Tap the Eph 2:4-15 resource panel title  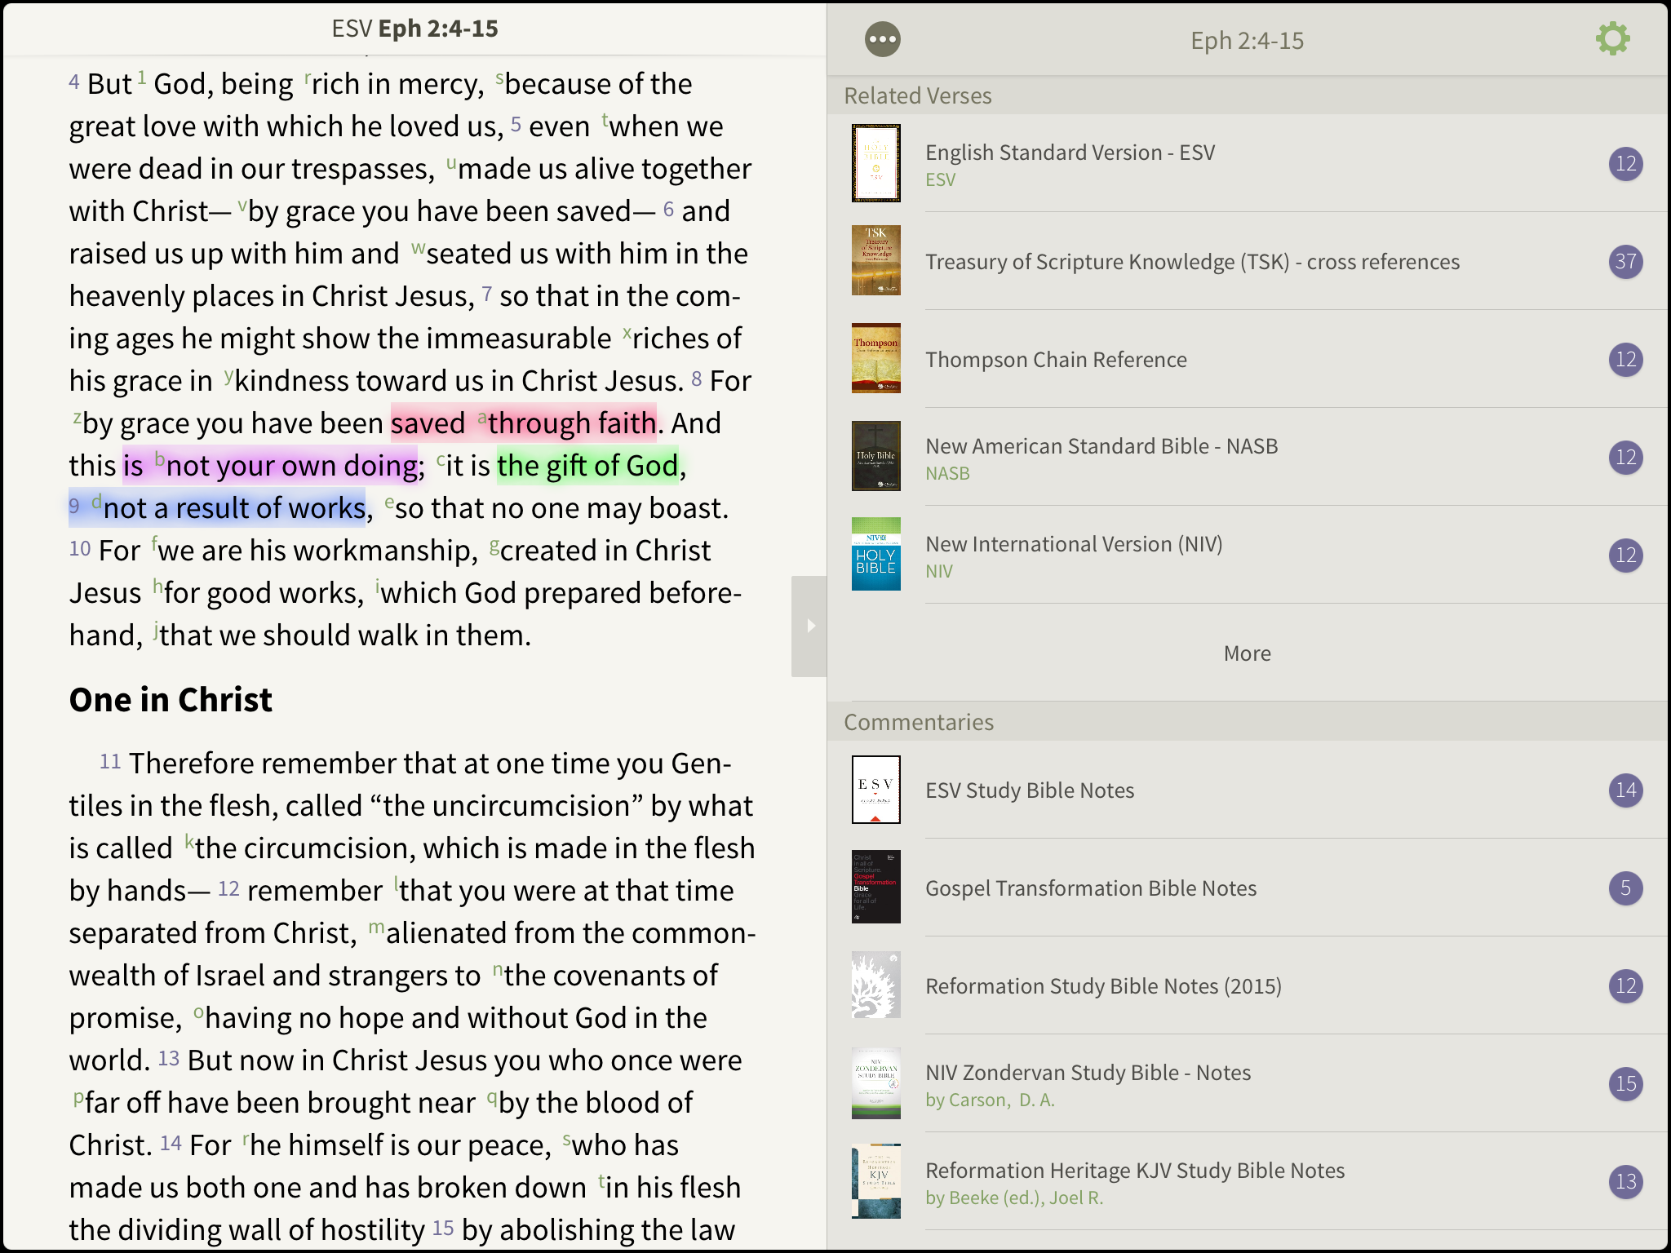coord(1247,40)
